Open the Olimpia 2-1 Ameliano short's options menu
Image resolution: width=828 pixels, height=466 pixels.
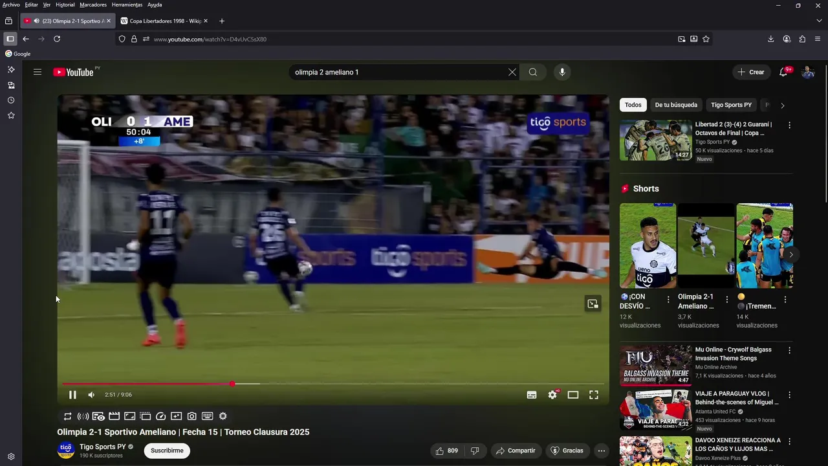pos(726,300)
